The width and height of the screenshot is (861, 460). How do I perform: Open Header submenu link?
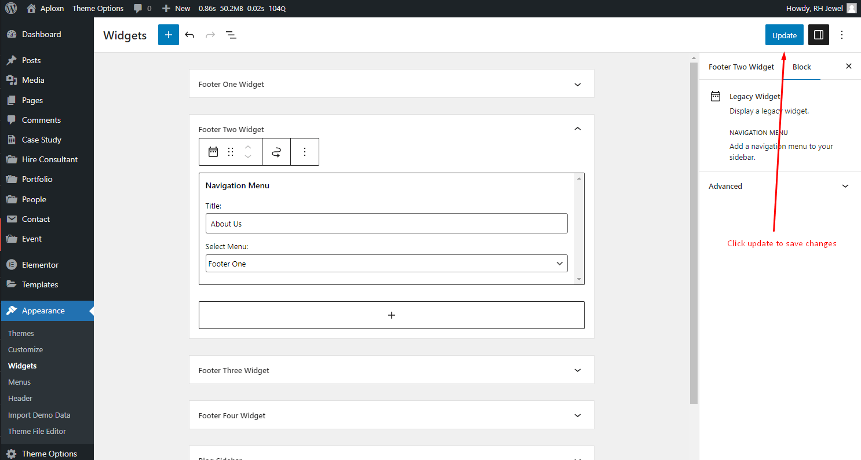(x=20, y=398)
